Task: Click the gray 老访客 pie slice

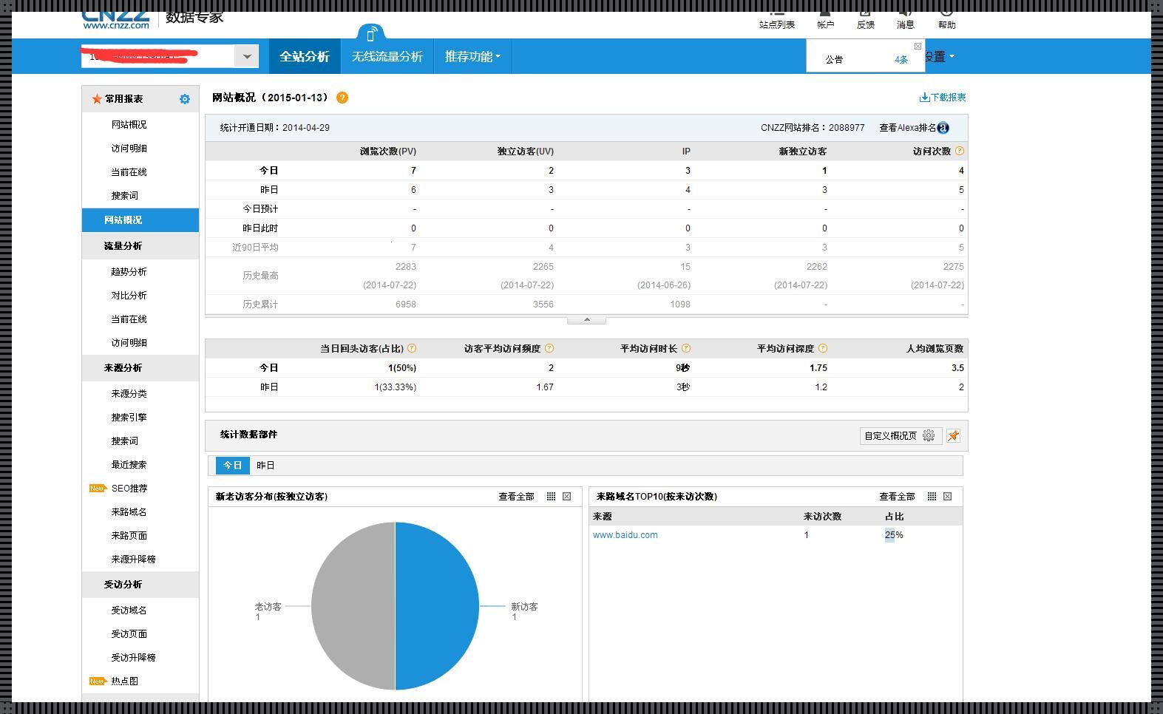Action: [353, 606]
